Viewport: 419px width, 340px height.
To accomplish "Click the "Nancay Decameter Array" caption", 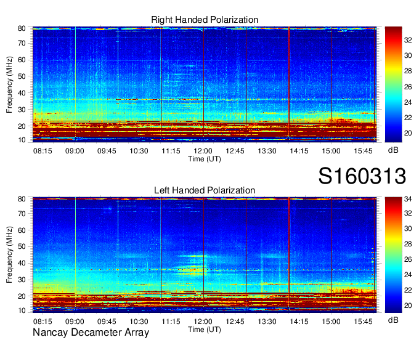I will coord(91,333).
